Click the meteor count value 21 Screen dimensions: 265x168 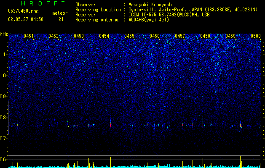61,19
